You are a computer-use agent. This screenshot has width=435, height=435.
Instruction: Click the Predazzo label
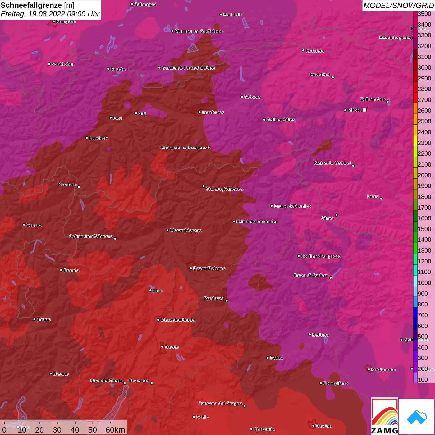click(x=214, y=298)
